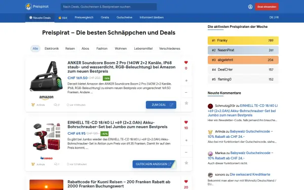This screenshot has height=190, width=304.
Task: Open Neuste Deals tab
Action: pyautogui.click(x=40, y=18)
